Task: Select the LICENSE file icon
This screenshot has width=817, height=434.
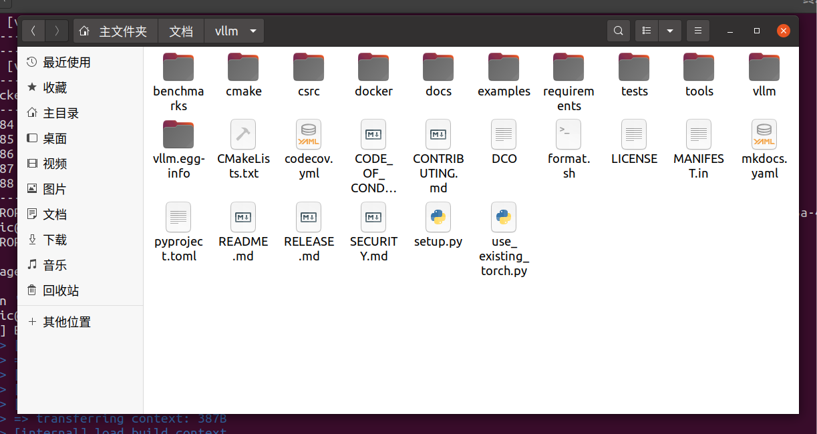Action: click(634, 134)
